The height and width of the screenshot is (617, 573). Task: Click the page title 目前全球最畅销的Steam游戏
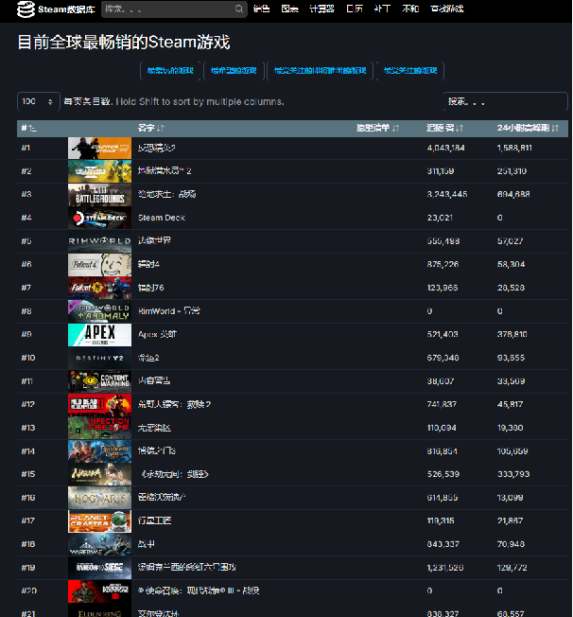pos(124,42)
